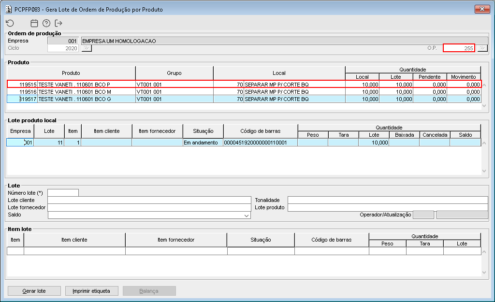The width and height of the screenshot is (495, 302).
Task: Click Lote quantity cell 10,000 in Lote produto local
Action: click(x=374, y=143)
